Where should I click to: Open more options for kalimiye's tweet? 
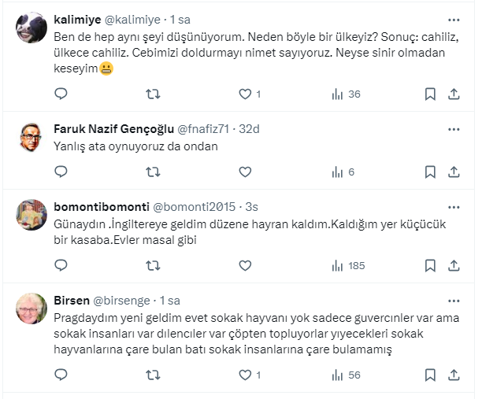click(x=454, y=20)
